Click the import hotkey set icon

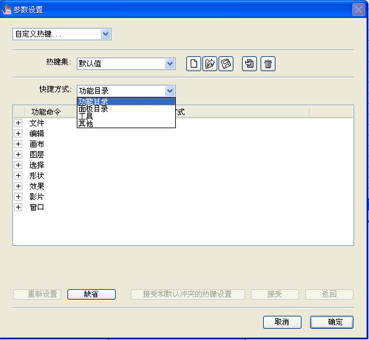(x=250, y=64)
